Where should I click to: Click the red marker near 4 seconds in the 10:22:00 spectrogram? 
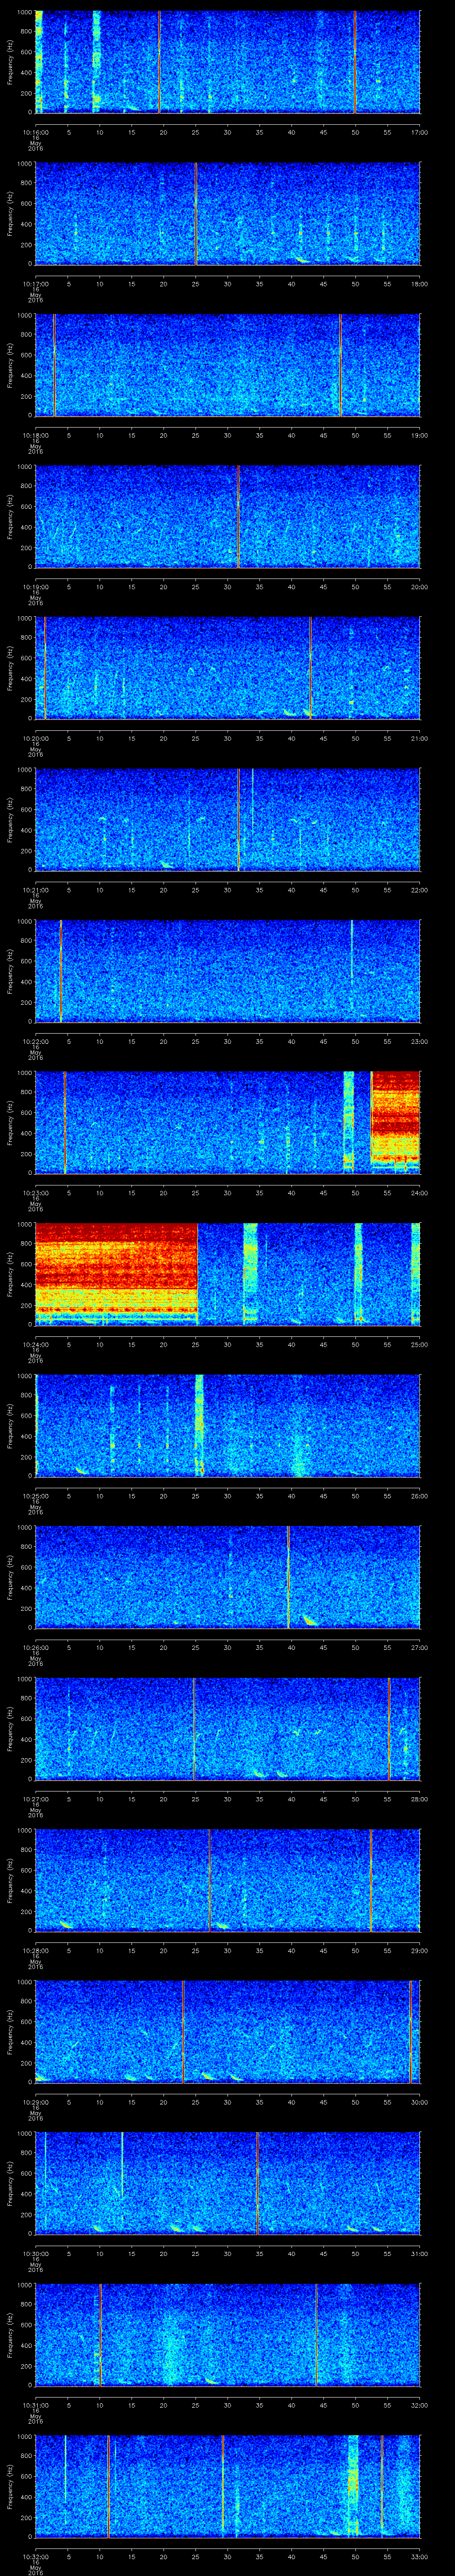[60, 971]
